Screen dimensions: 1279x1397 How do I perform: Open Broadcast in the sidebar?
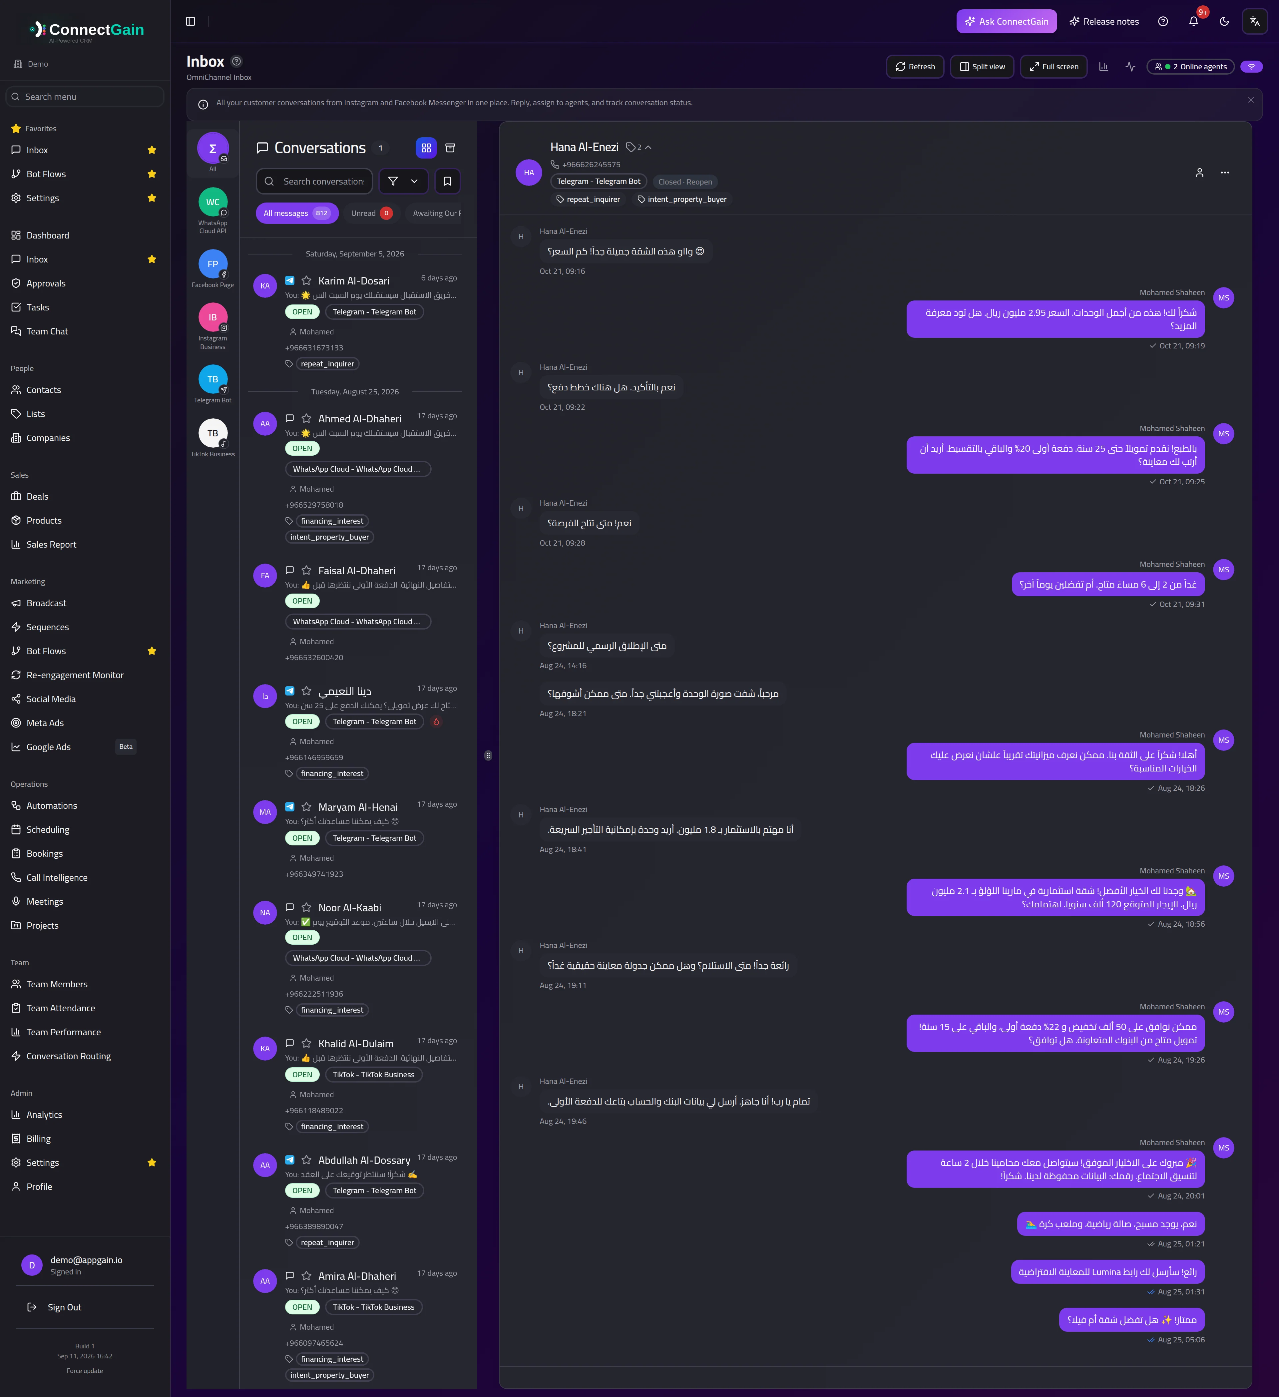(x=85, y=603)
